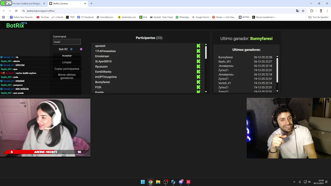Screen dimensions: 331x186
Task: Open a new browser tab
Action: point(91,4)
